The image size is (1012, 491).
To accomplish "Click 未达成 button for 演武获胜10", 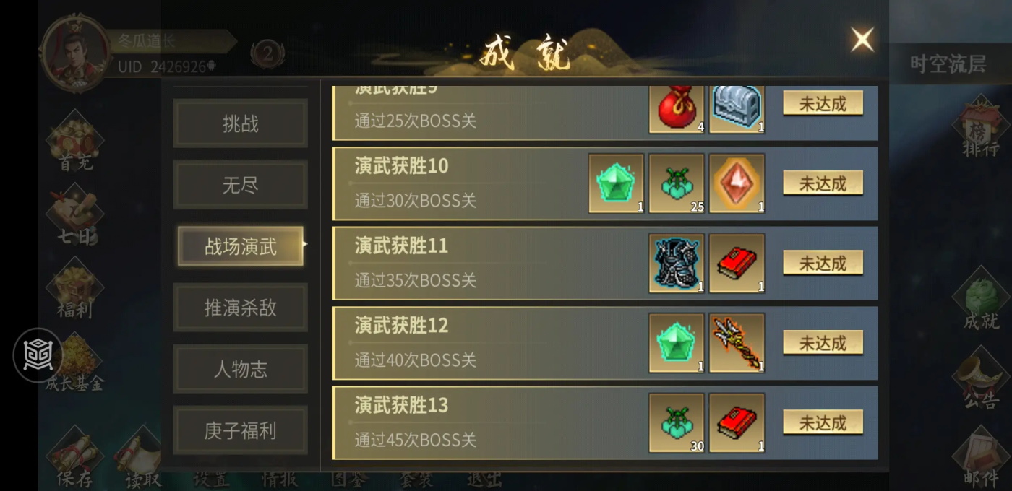I will pos(823,183).
